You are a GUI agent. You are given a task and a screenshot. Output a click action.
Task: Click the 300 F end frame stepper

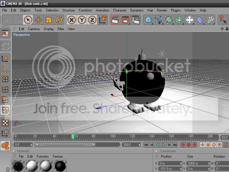[x=139, y=145]
